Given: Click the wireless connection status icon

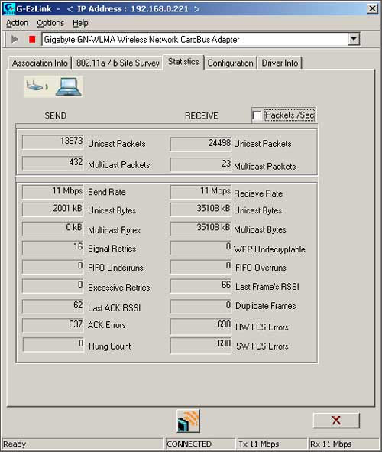Looking at the screenshot, I should pos(188,421).
